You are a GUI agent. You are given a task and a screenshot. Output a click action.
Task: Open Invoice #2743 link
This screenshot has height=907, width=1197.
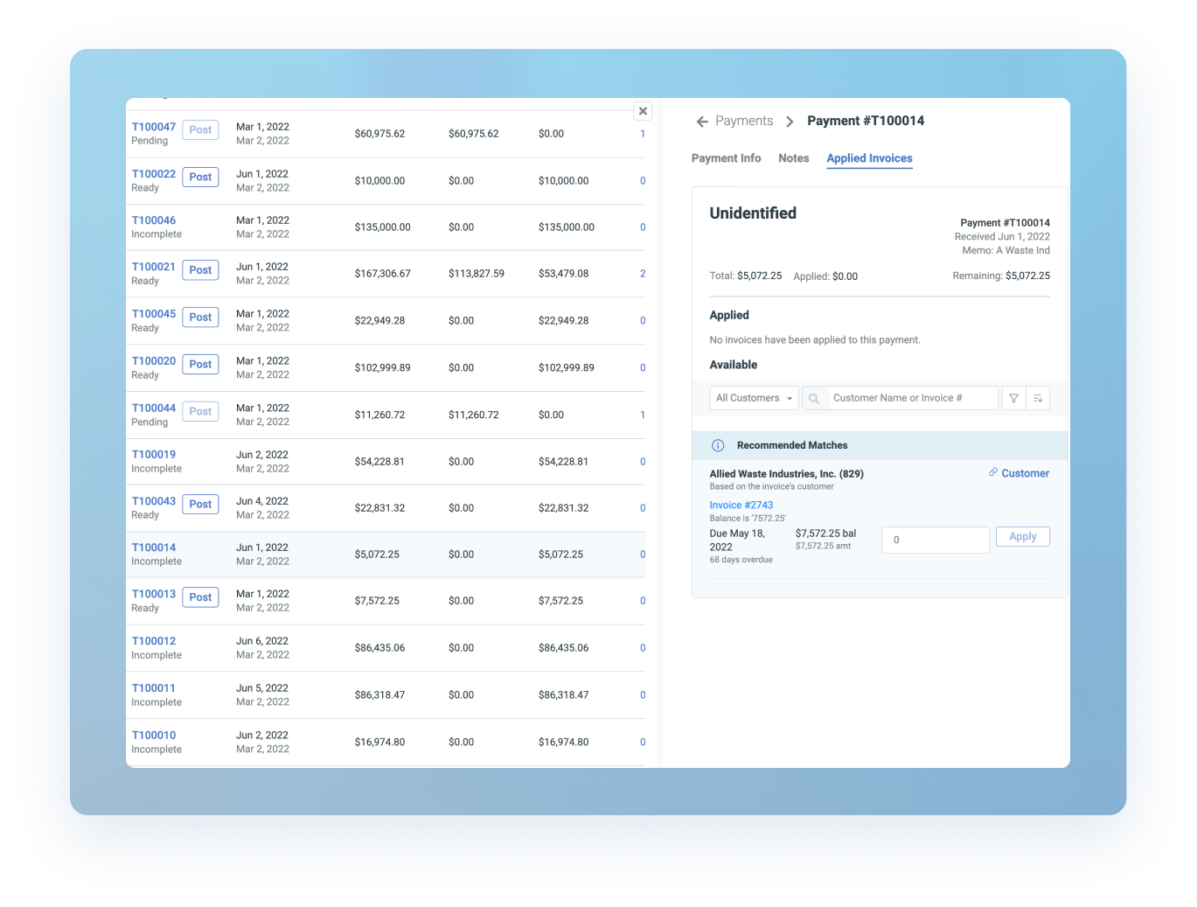(x=741, y=505)
